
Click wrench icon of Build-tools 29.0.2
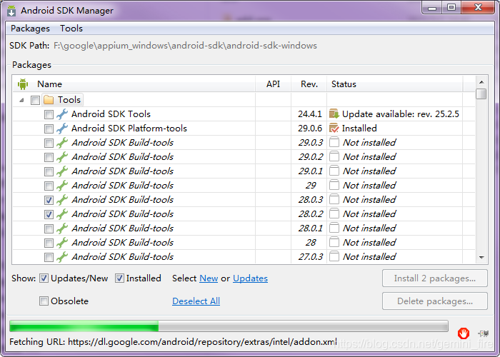coord(62,157)
